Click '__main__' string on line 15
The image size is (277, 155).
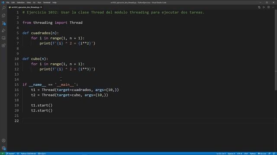(65, 84)
